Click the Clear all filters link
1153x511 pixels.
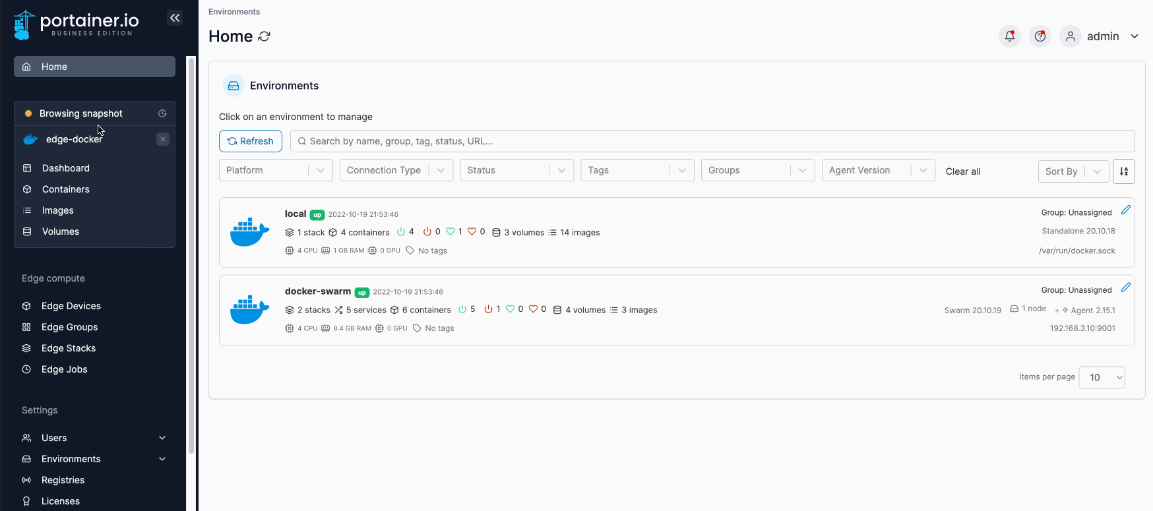[x=962, y=171]
